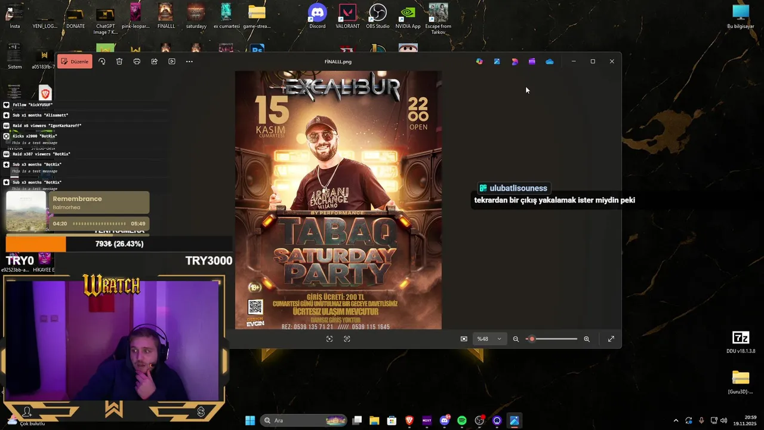Open OBS Studio from the taskbar
Screen dimensions: 764x430
tap(479, 420)
